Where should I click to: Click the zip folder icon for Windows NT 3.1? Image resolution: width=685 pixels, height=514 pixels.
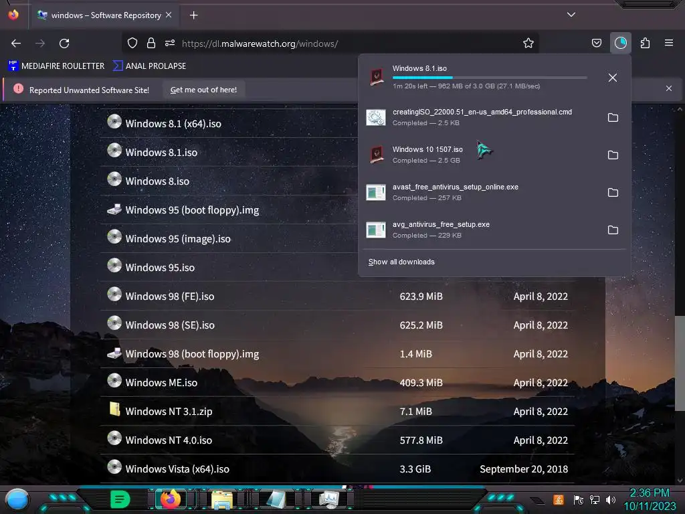(x=114, y=409)
